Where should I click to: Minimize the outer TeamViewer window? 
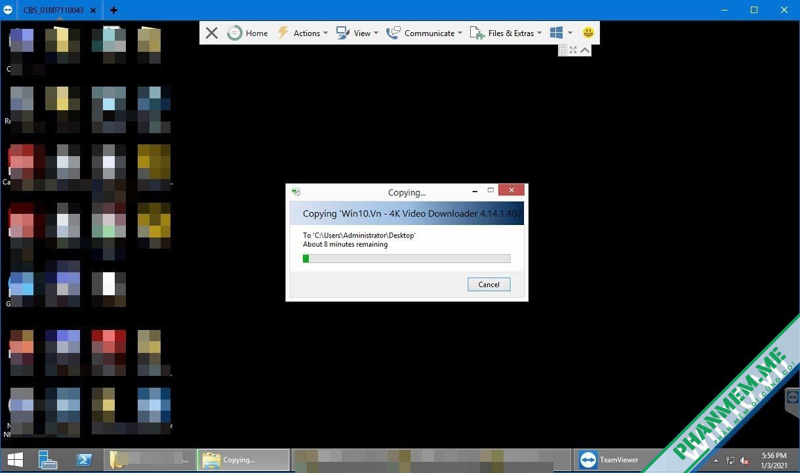(725, 10)
